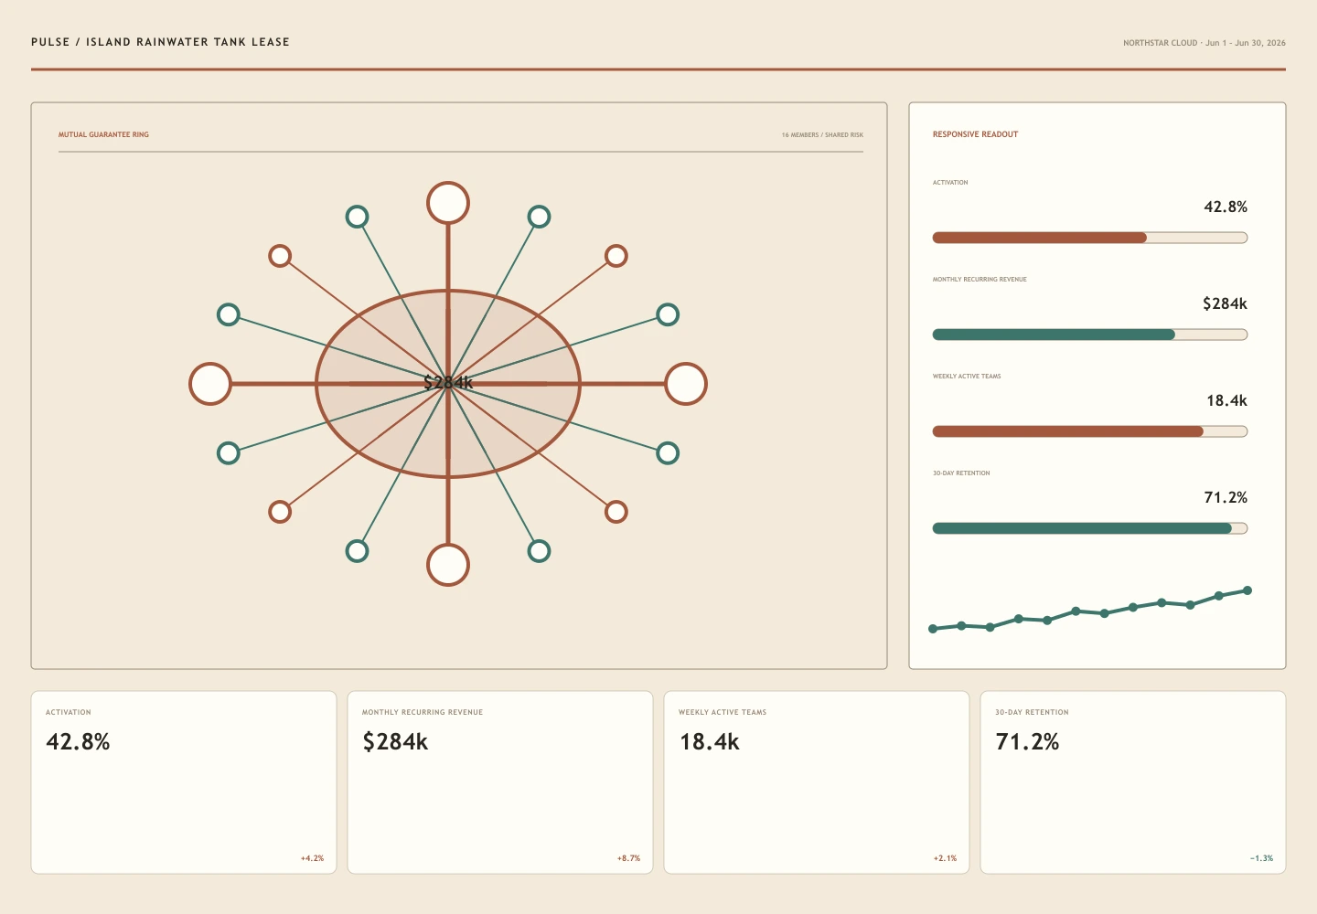Select the large leftmost node of the guarantee ring

(210, 384)
